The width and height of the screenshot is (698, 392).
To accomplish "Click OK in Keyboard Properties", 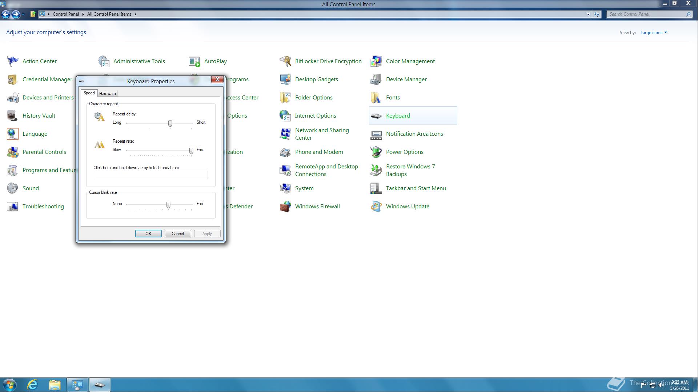I will click(x=148, y=234).
